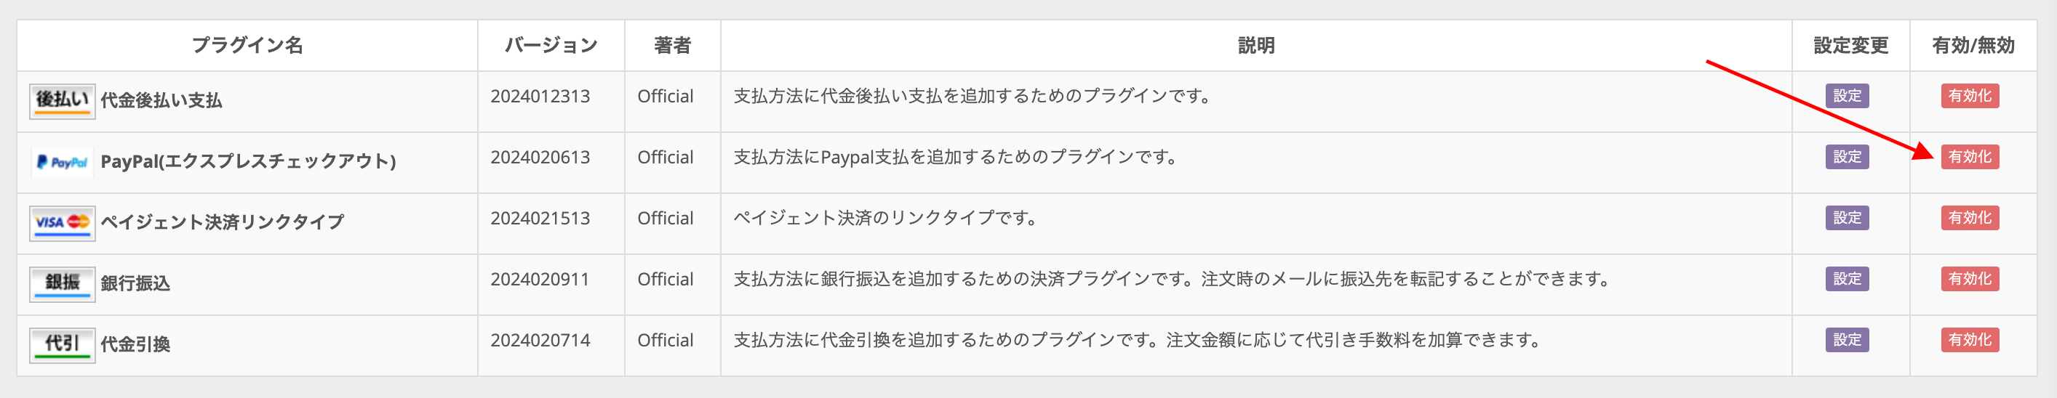
Task: Click the VISA Mastercard plugin icon
Action: [x=63, y=222]
